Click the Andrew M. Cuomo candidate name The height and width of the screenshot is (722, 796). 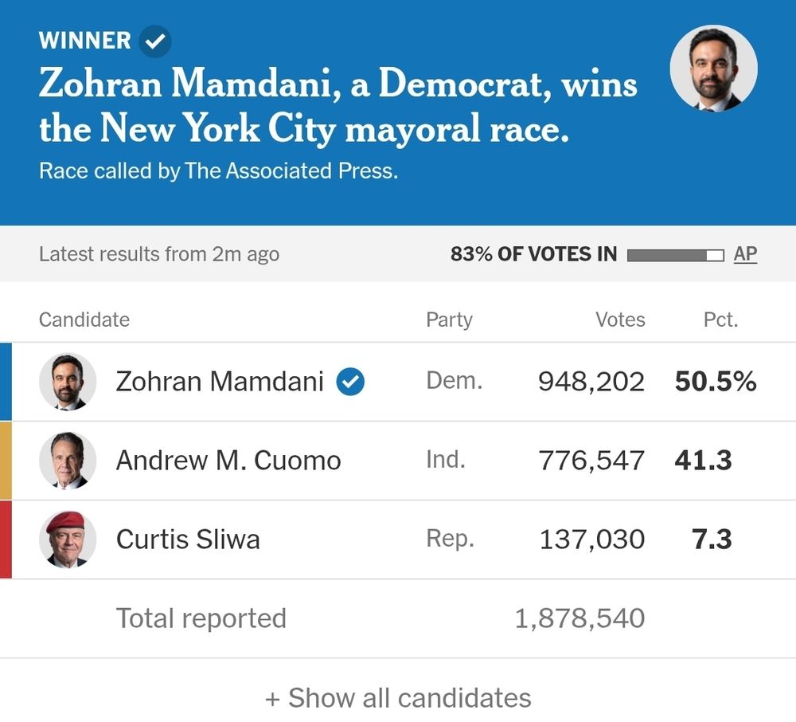(228, 461)
